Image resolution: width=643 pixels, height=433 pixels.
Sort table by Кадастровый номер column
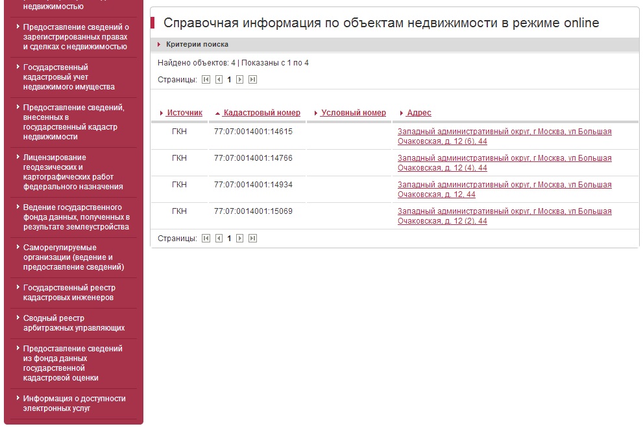(261, 113)
